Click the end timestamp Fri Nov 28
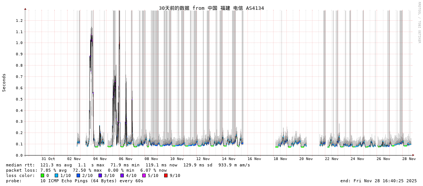Screen dimensions: 423x186 tap(378, 181)
